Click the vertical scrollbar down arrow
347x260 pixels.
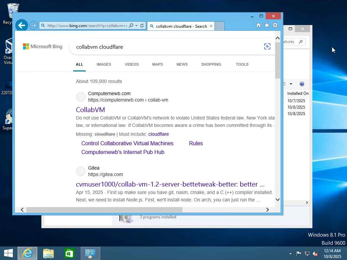pyautogui.click(x=278, y=199)
